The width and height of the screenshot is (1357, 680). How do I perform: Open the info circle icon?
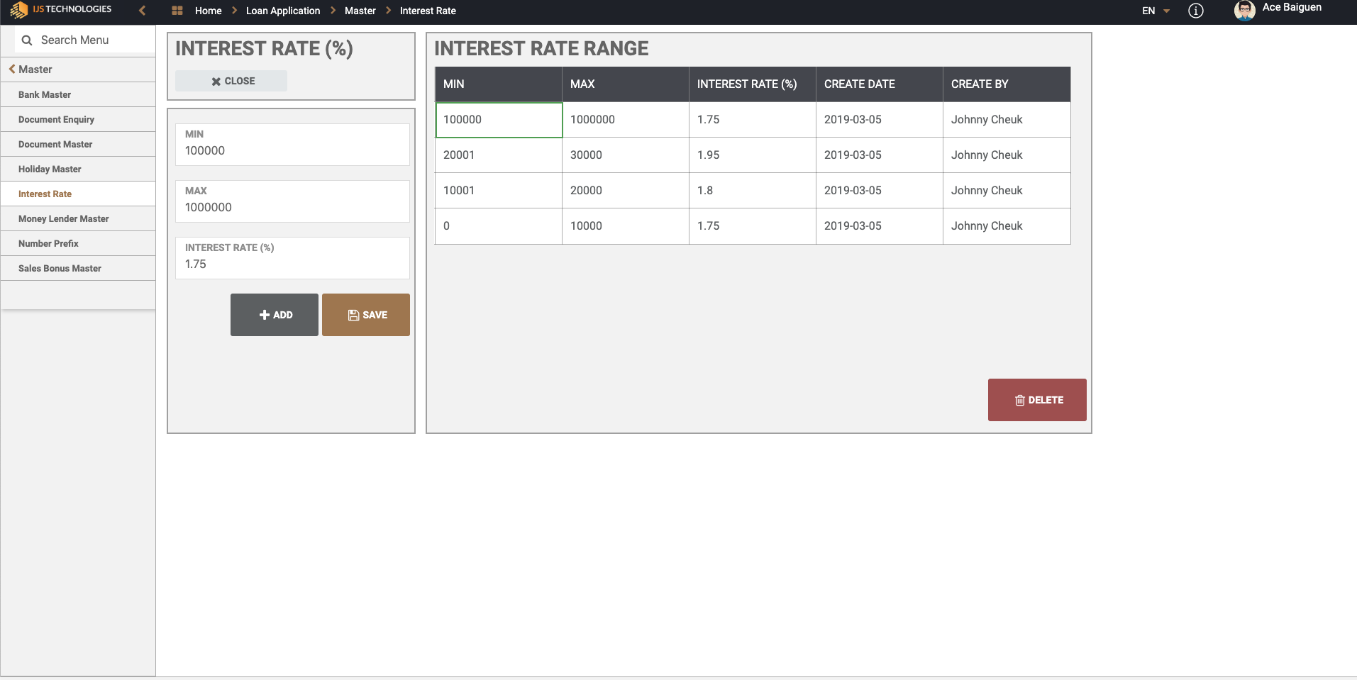(1195, 11)
